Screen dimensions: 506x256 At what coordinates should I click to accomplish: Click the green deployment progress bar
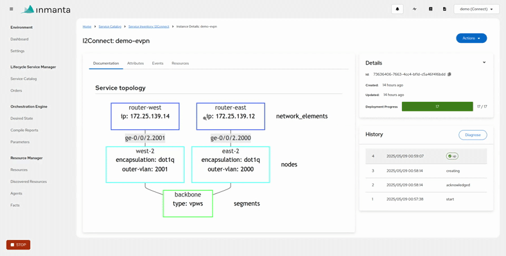click(437, 106)
